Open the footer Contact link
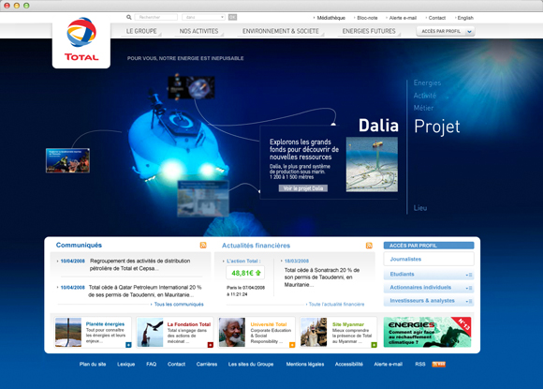The height and width of the screenshot is (389, 543). pos(176,364)
